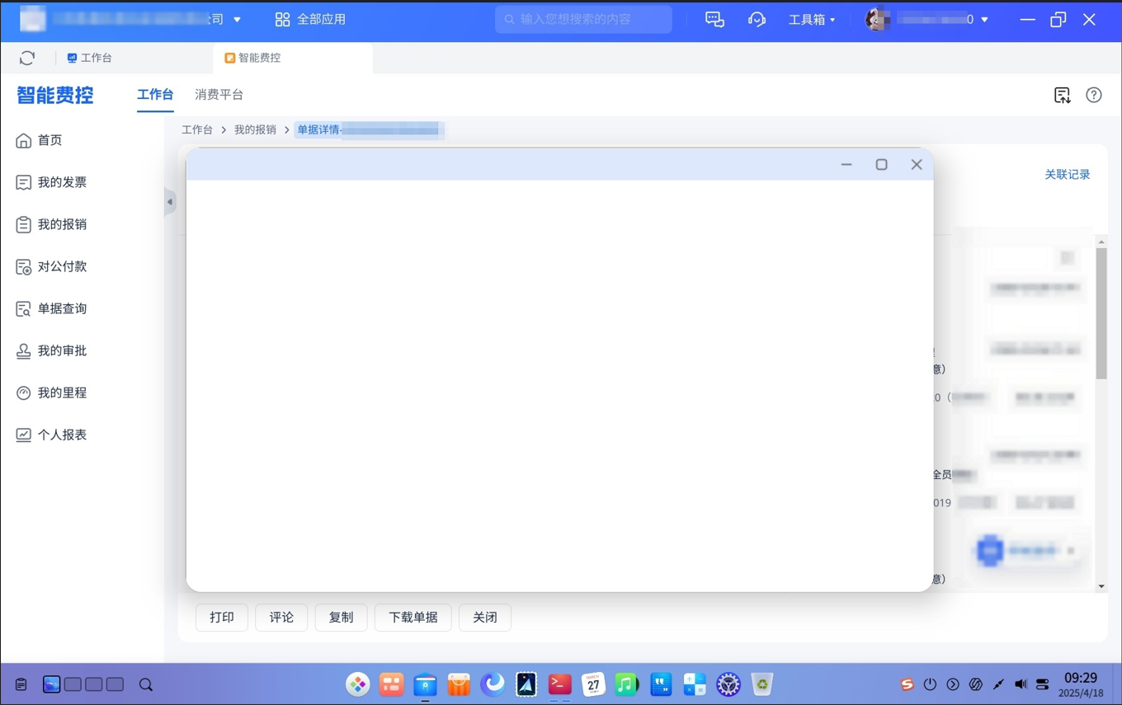Viewport: 1122px width, 705px height.
Task: Click the 打印 button
Action: click(x=222, y=617)
